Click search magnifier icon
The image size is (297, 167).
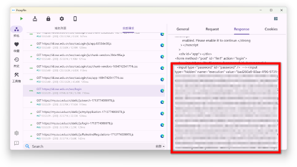(27, 146)
